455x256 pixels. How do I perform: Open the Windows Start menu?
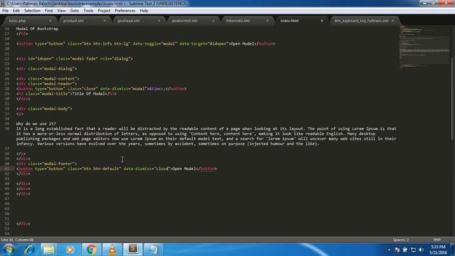coord(9,250)
